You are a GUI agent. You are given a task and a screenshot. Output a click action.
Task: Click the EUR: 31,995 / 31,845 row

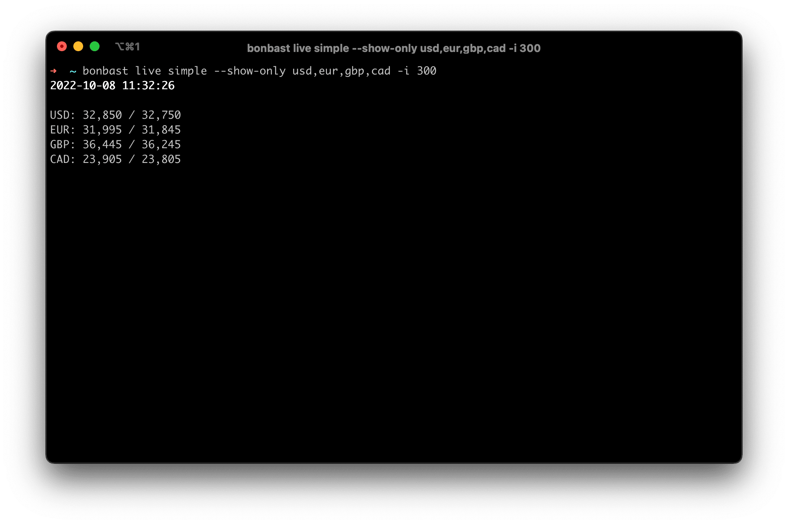point(115,130)
